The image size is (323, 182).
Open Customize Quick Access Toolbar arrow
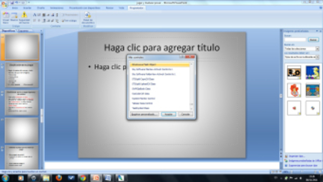(x=29, y=3)
